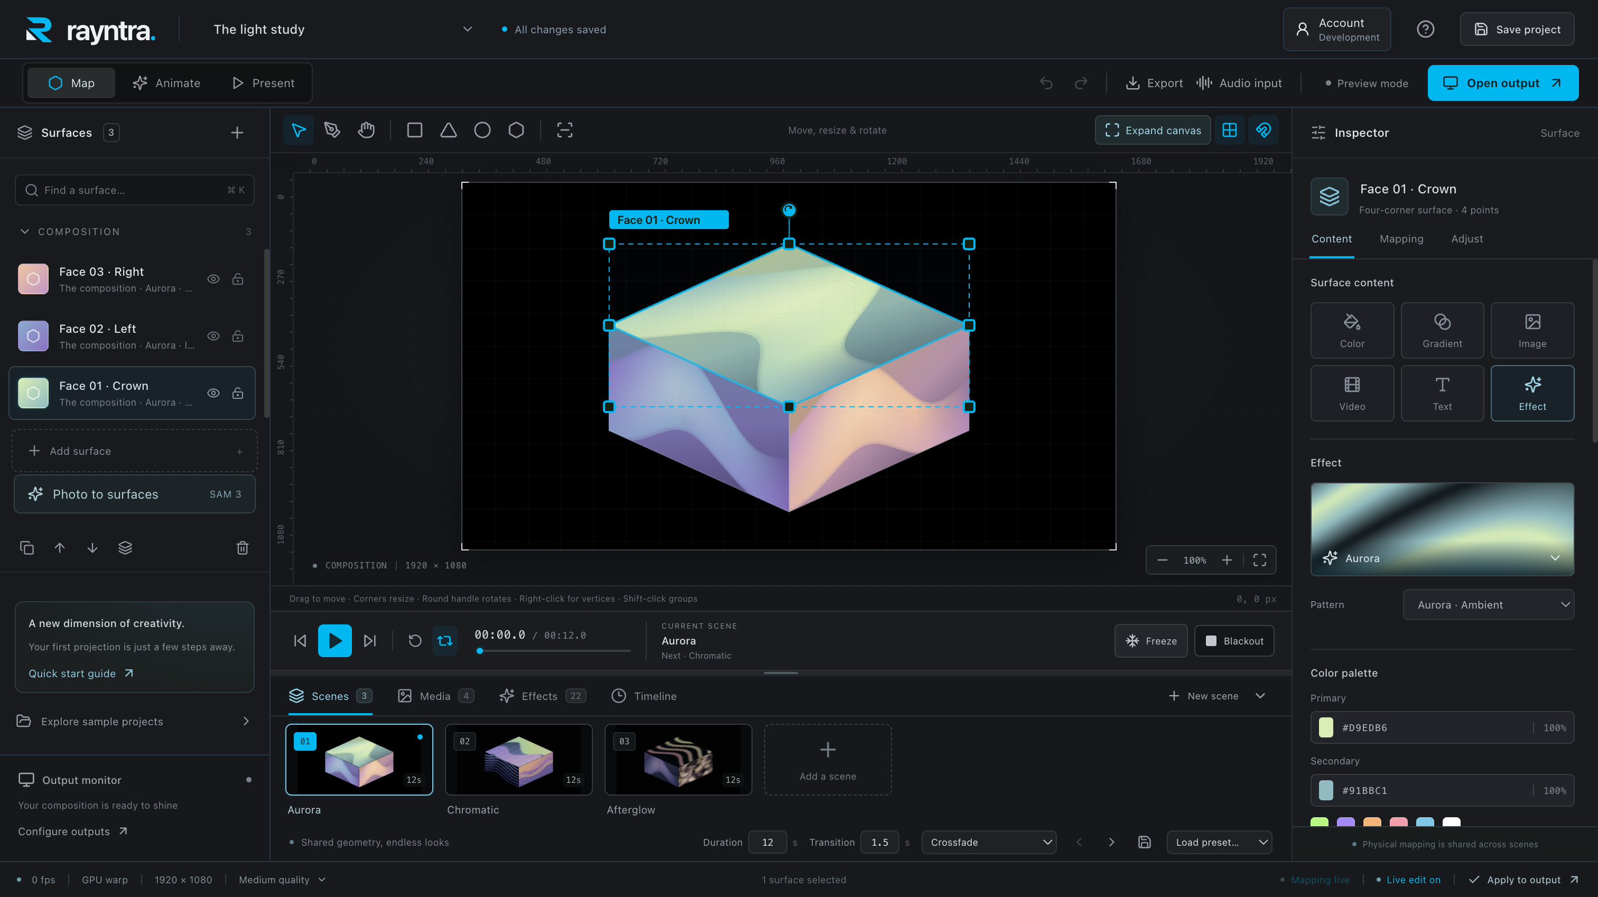Choose the Hexagon shape tool
Screen dimensions: 1598x897
click(516, 130)
